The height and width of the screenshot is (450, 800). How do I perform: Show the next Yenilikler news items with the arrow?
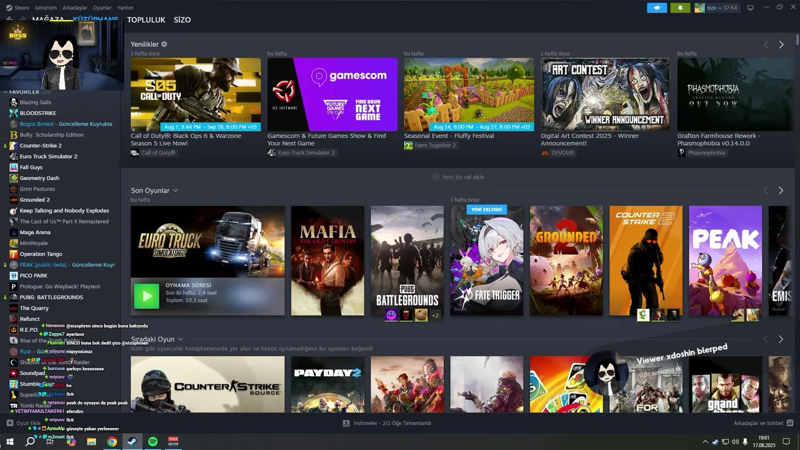[781, 44]
